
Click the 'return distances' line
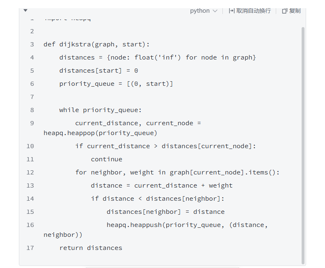click(91, 248)
